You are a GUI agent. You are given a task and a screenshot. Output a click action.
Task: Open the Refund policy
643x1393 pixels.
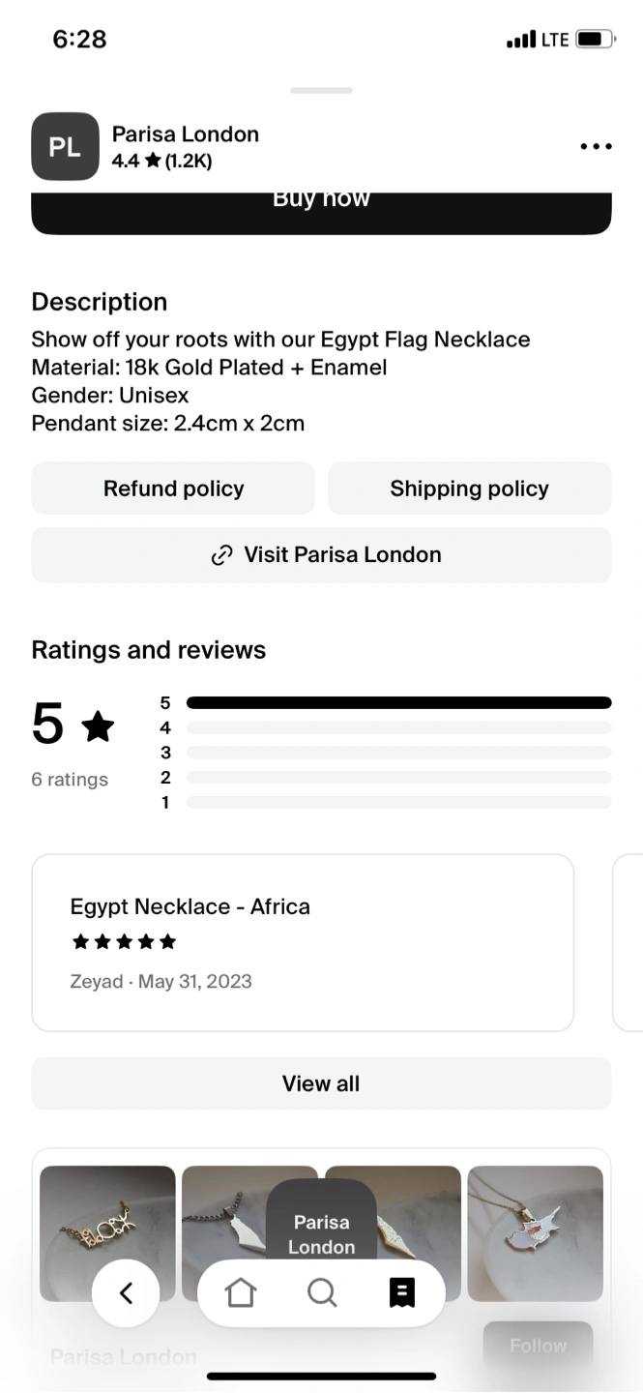(173, 489)
